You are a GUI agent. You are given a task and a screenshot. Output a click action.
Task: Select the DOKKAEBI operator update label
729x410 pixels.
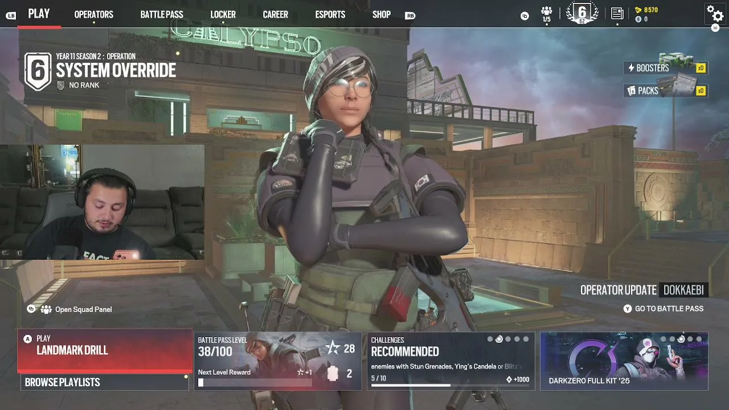(x=683, y=290)
